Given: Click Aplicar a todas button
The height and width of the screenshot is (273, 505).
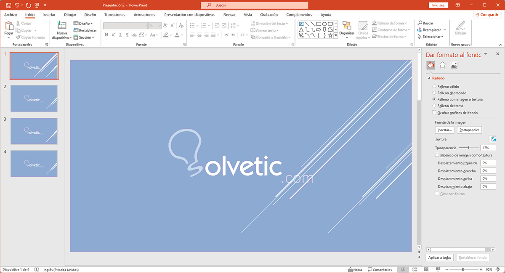Looking at the screenshot, I should click(440, 257).
